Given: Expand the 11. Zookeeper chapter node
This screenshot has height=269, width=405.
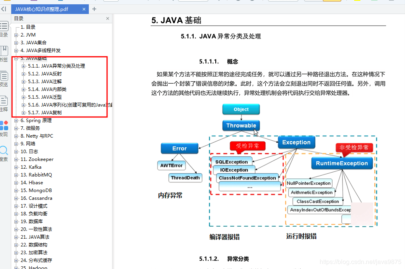Looking at the screenshot, I should tap(16, 159).
